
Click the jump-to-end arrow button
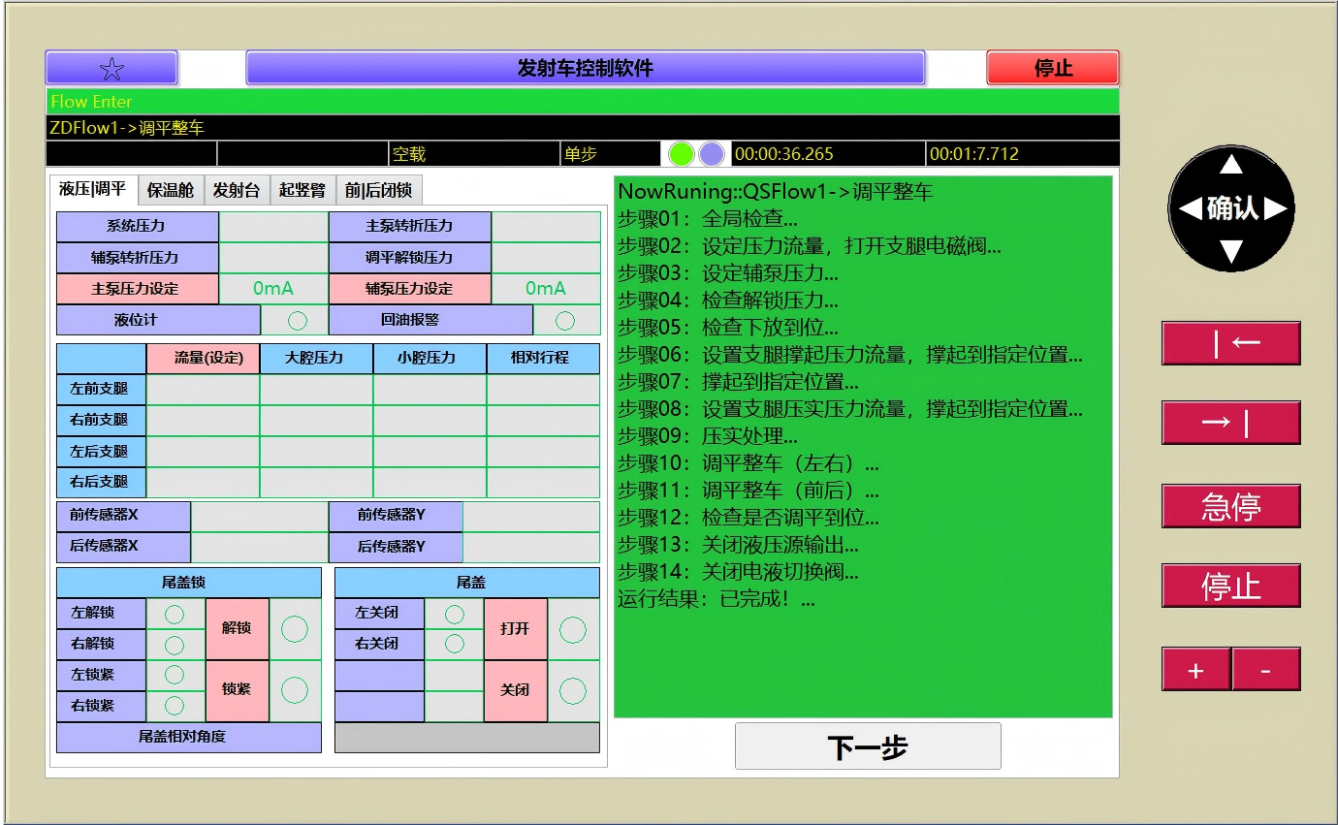click(x=1230, y=423)
